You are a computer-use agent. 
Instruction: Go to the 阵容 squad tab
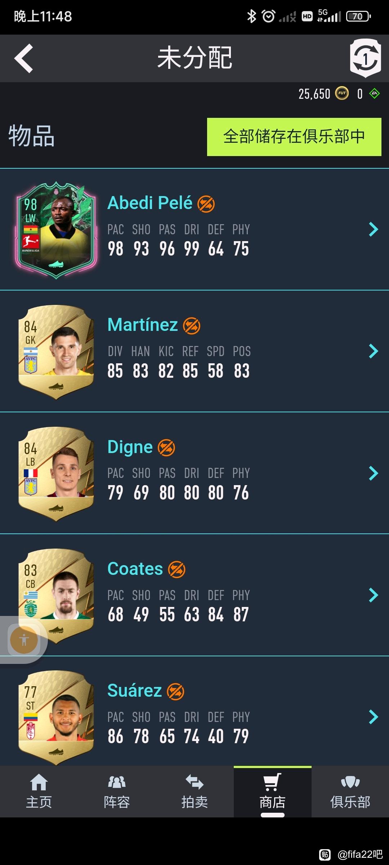coord(117,791)
